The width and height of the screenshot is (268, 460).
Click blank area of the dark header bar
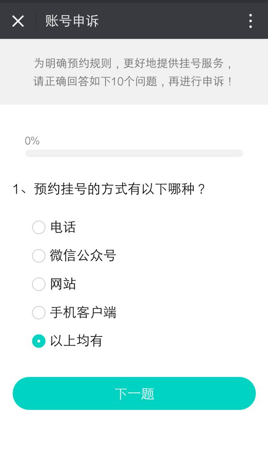click(x=176, y=21)
